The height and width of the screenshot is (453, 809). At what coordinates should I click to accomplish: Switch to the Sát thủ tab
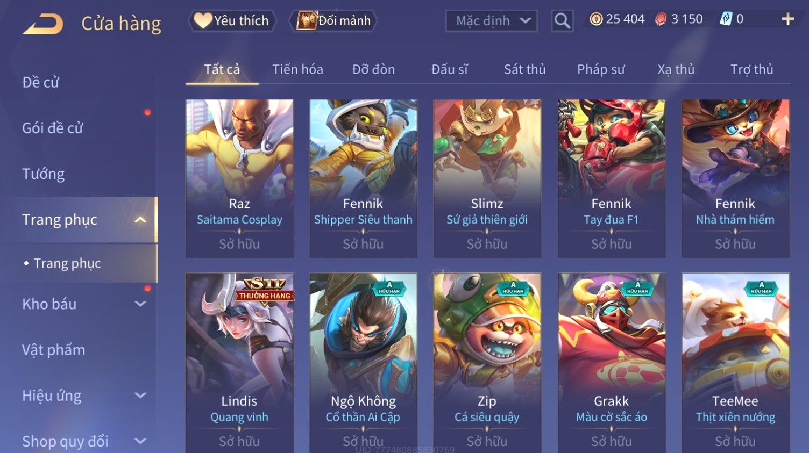(524, 69)
